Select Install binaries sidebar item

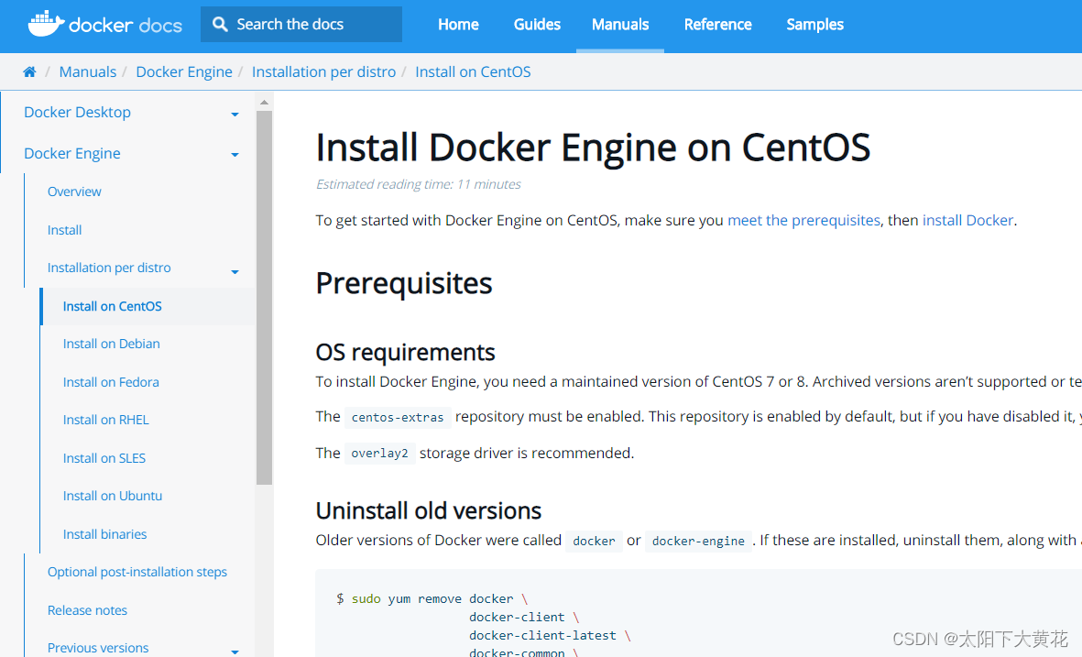point(104,533)
